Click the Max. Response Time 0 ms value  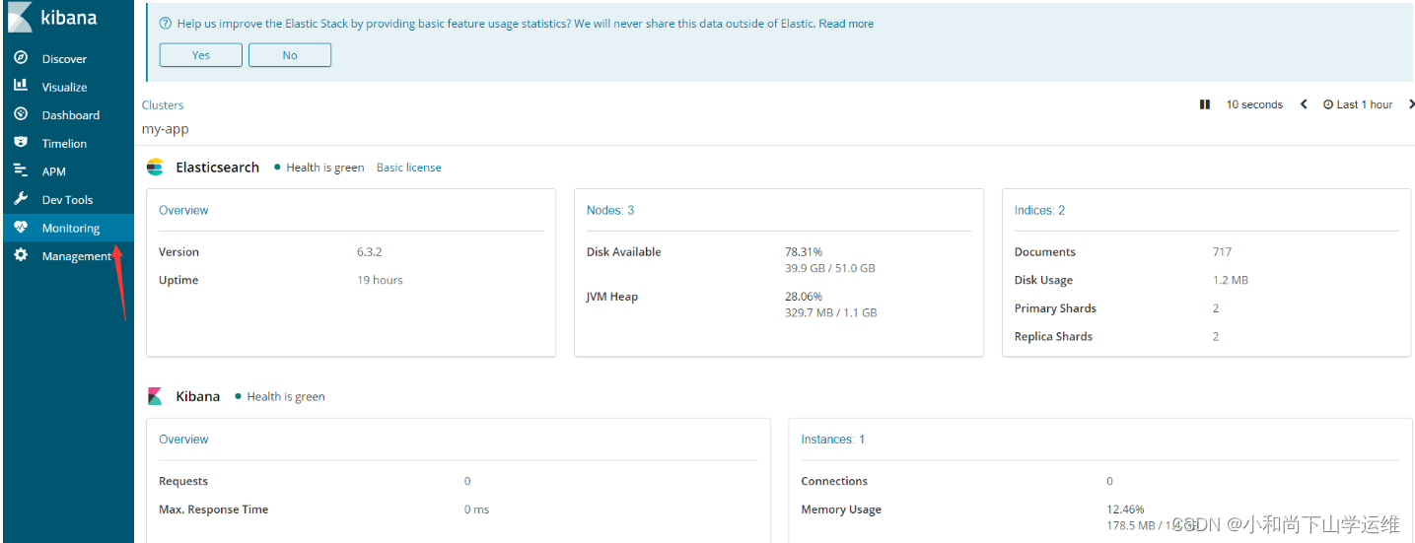(x=476, y=509)
